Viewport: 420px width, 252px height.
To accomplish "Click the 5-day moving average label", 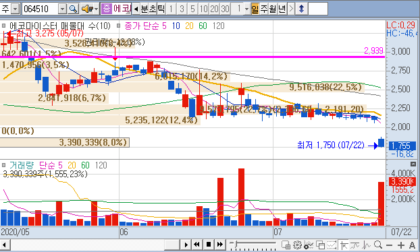I will click(164, 26).
